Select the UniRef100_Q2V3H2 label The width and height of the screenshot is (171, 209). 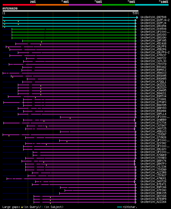point(153,143)
